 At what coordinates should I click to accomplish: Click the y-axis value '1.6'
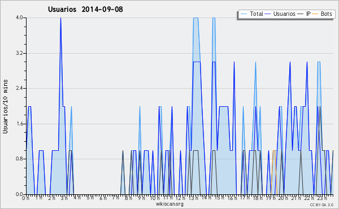click(20, 124)
